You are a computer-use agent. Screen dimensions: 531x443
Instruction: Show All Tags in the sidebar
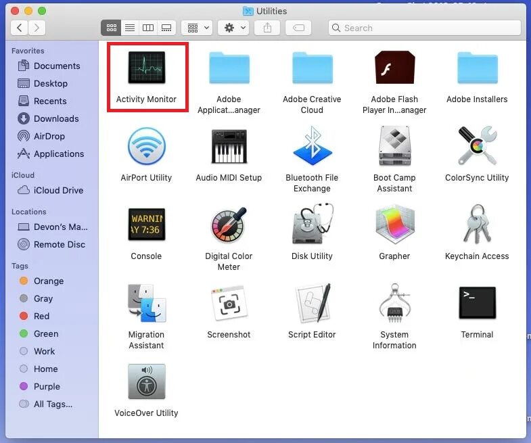(51, 404)
